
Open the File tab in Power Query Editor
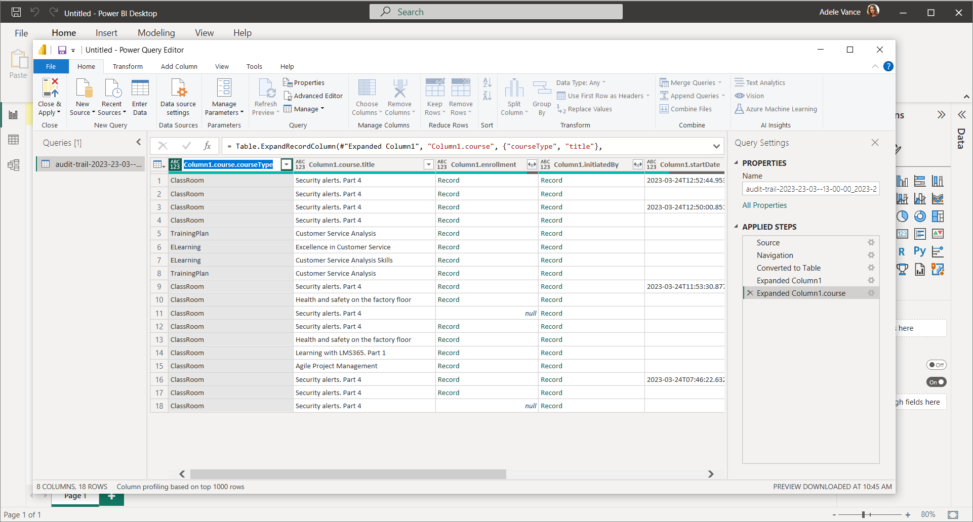[x=51, y=66]
